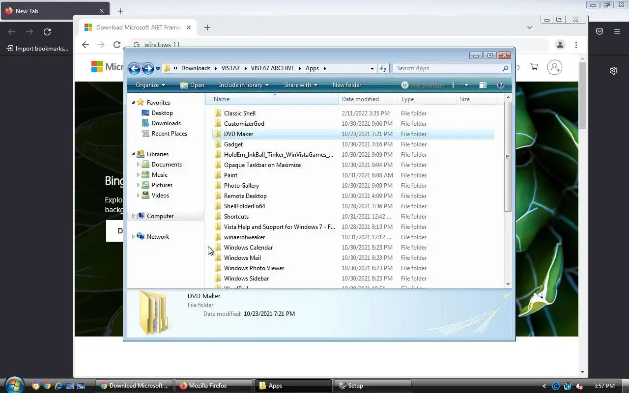Open Chrome's tab search dropdown chevron
The width and height of the screenshot is (629, 393).
tap(530, 28)
